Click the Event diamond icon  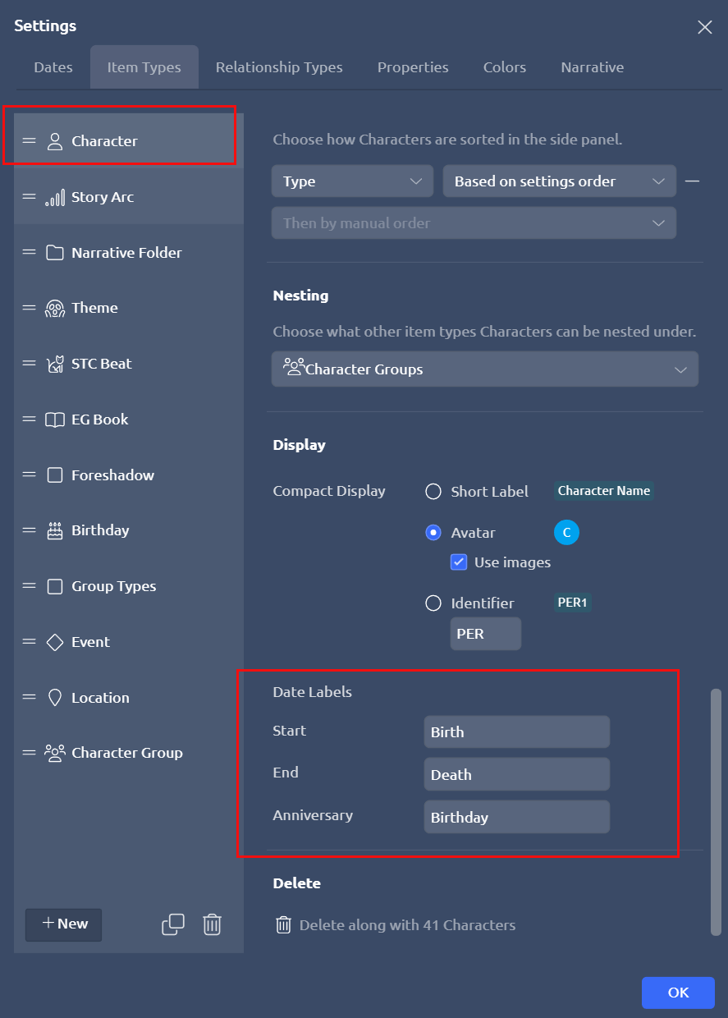(x=55, y=642)
